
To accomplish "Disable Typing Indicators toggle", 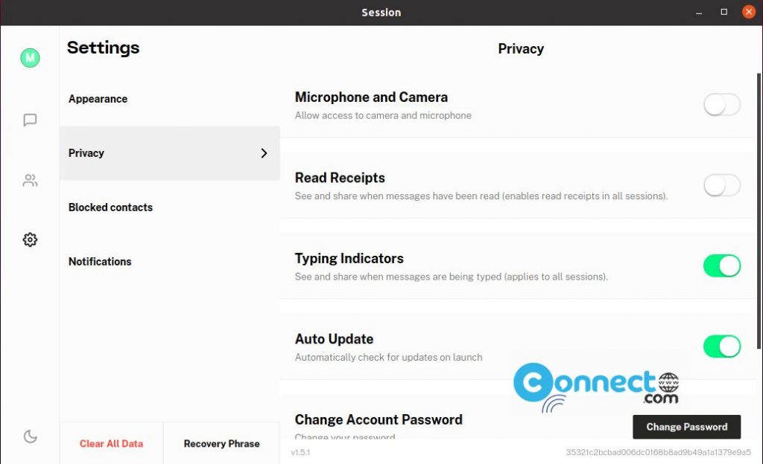I will point(721,265).
